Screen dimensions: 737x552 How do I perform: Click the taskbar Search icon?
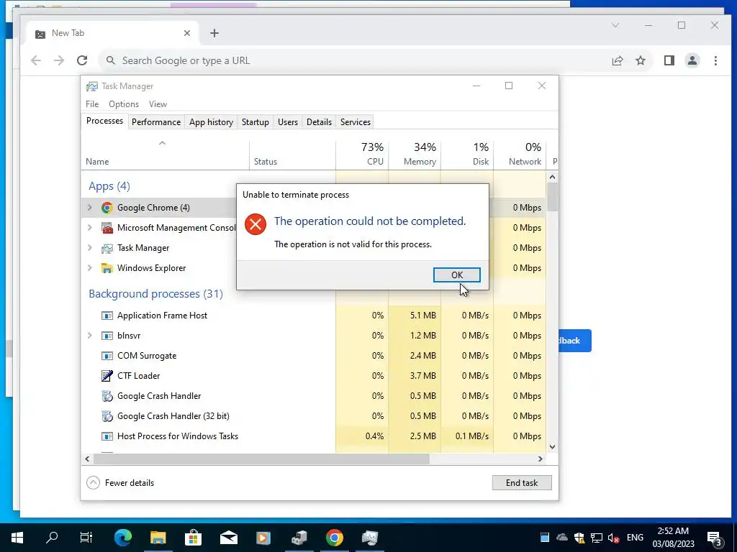click(52, 538)
